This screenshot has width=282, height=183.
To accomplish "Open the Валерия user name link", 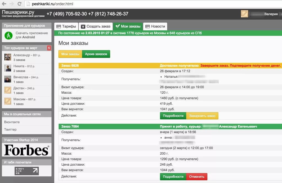I will pos(271,14).
